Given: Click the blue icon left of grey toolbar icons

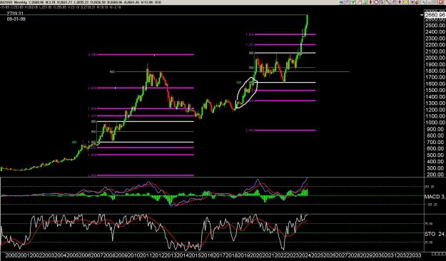Looking at the screenshot, I should tap(423, 2).
